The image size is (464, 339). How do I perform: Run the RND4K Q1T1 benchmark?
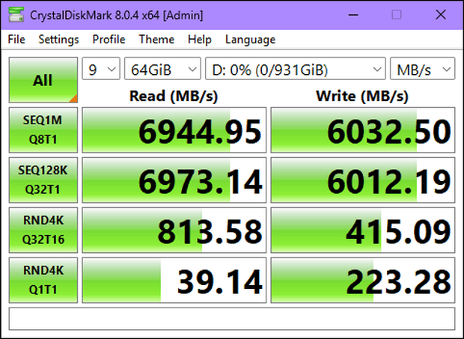(43, 280)
